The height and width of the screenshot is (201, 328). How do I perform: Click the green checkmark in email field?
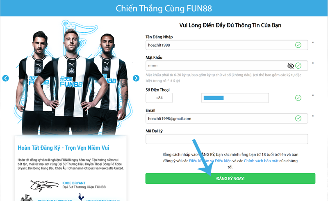[x=298, y=118]
